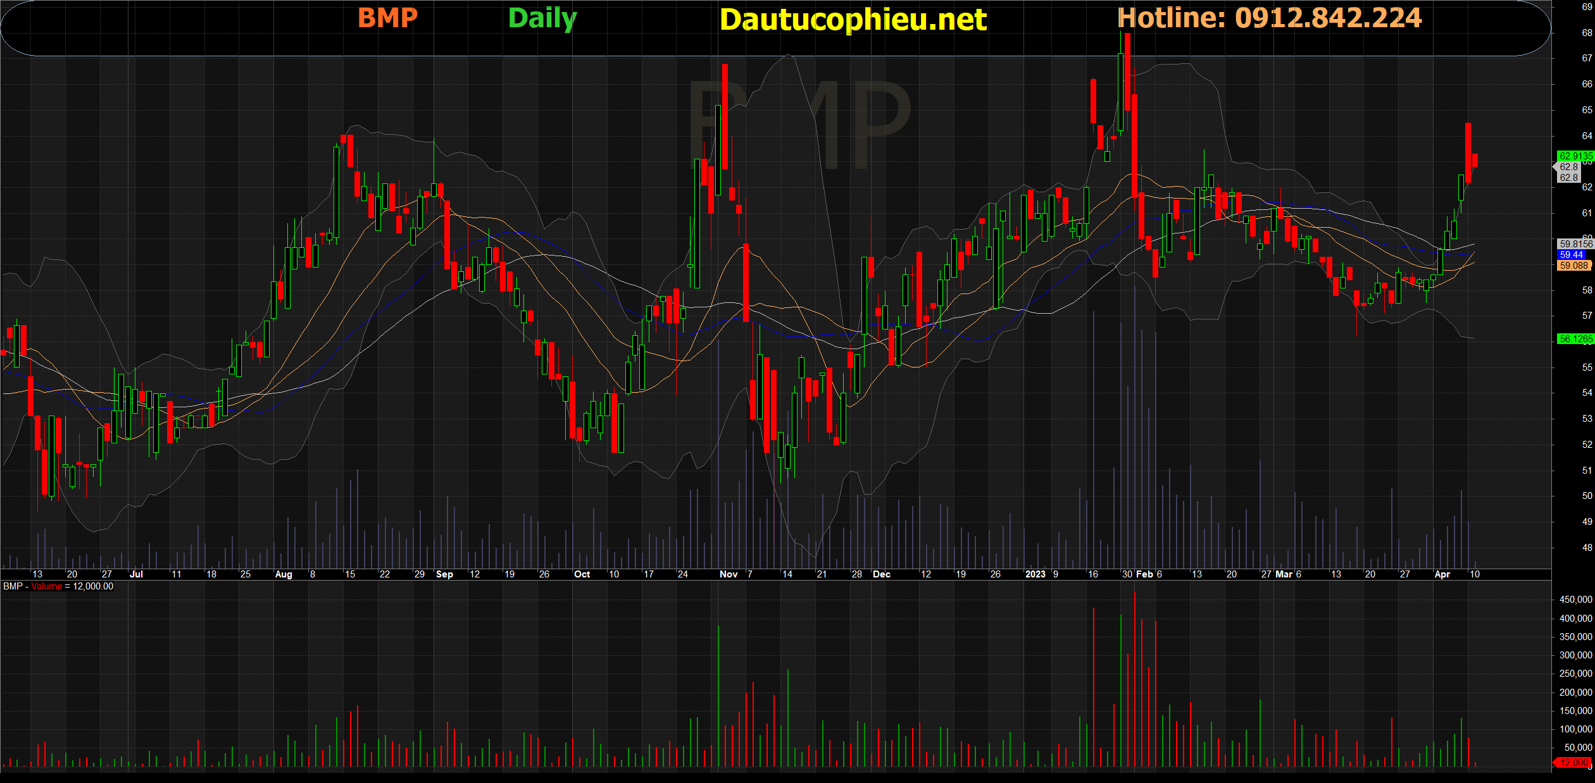Screen dimensions: 1595x783
Task: Click the Apr label on date axis
Action: coord(1442,574)
